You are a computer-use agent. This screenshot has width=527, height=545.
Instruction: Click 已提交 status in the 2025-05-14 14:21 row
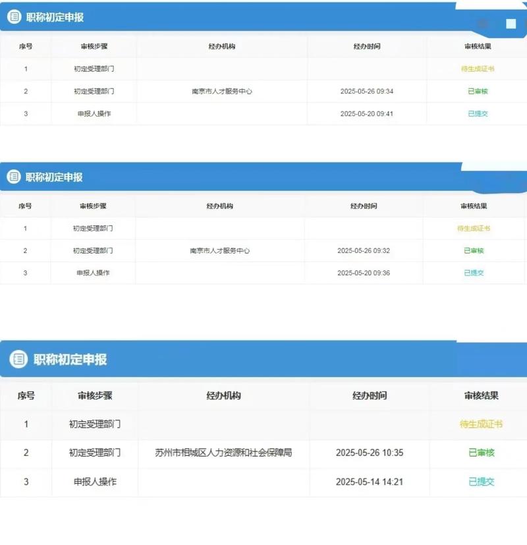pyautogui.click(x=481, y=482)
